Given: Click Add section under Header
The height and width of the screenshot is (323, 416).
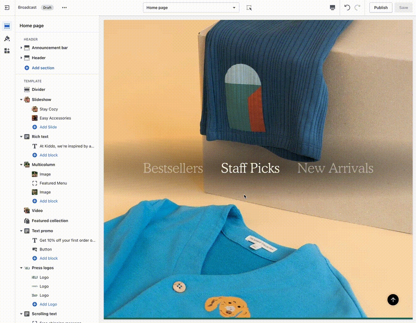Looking at the screenshot, I should pos(43,68).
